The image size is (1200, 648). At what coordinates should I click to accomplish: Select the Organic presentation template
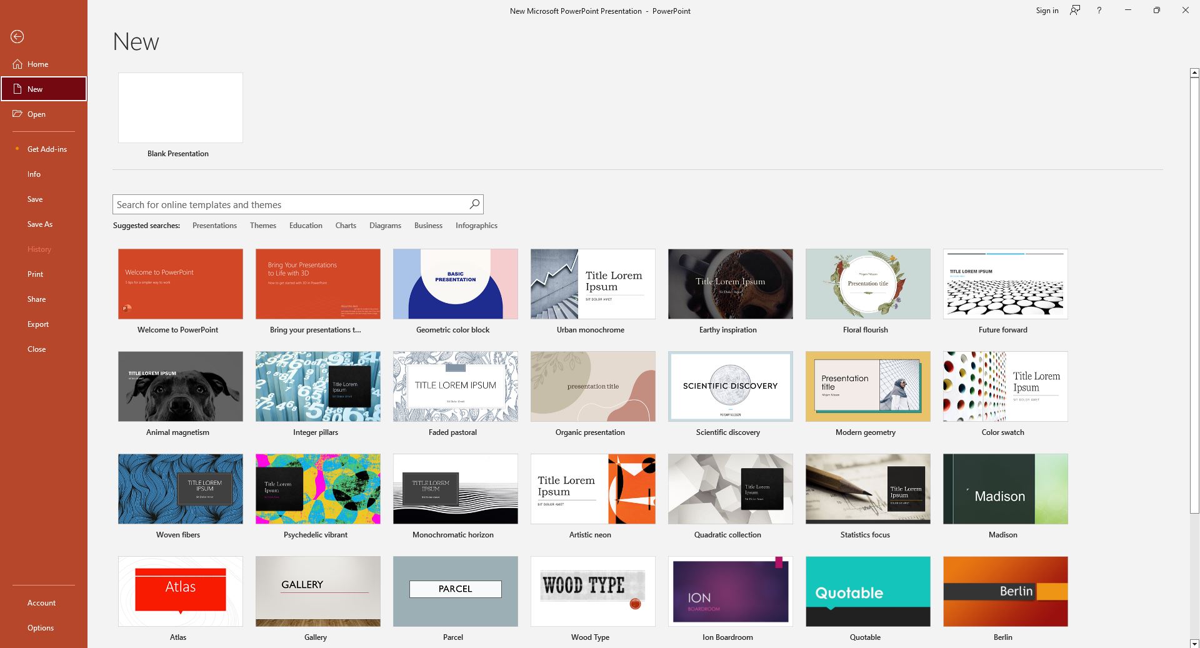pyautogui.click(x=593, y=386)
